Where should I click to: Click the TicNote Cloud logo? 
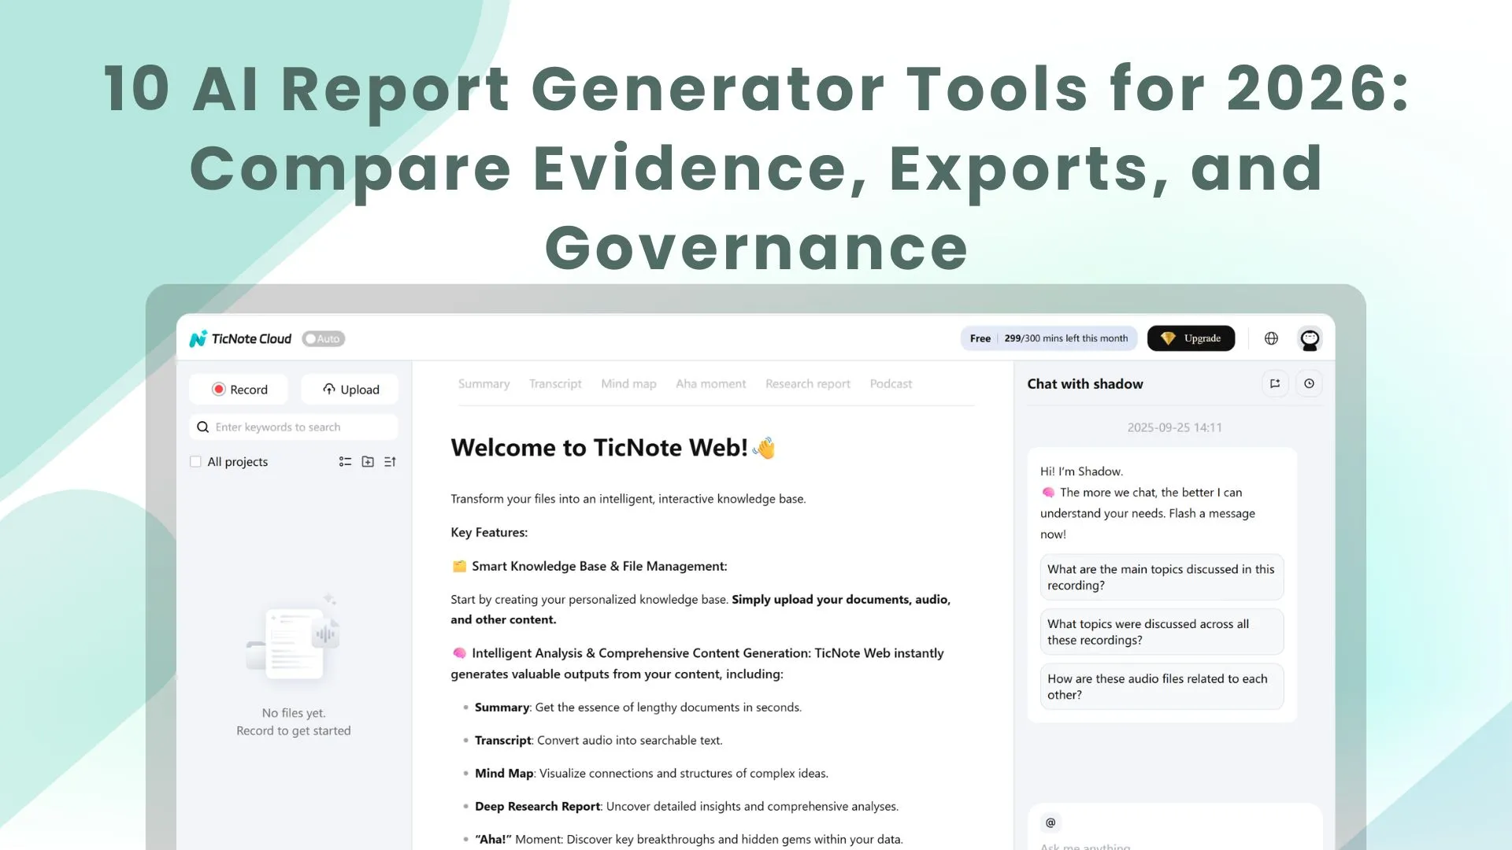pyautogui.click(x=241, y=339)
